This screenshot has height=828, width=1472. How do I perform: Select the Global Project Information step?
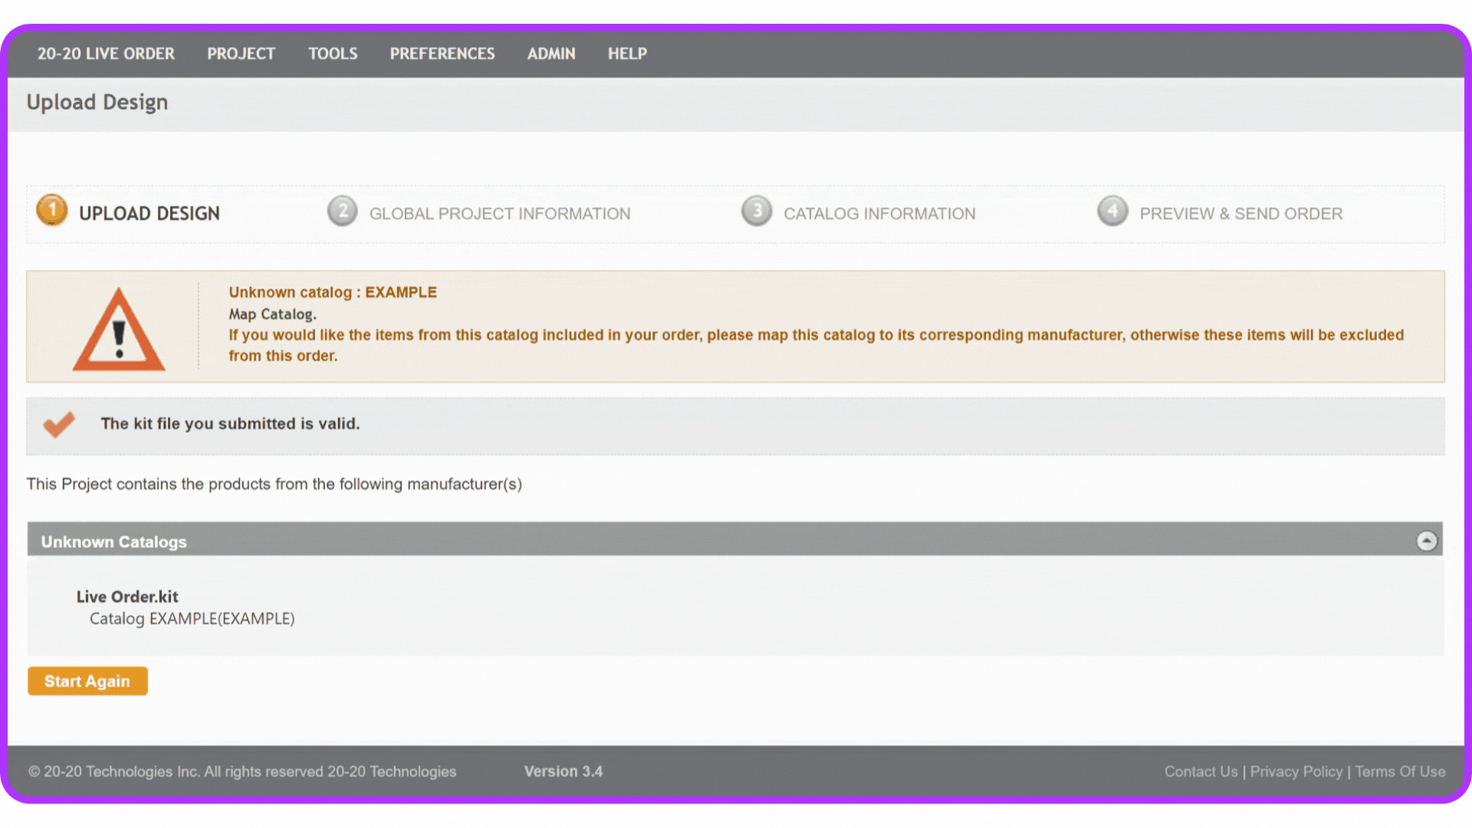click(x=500, y=214)
